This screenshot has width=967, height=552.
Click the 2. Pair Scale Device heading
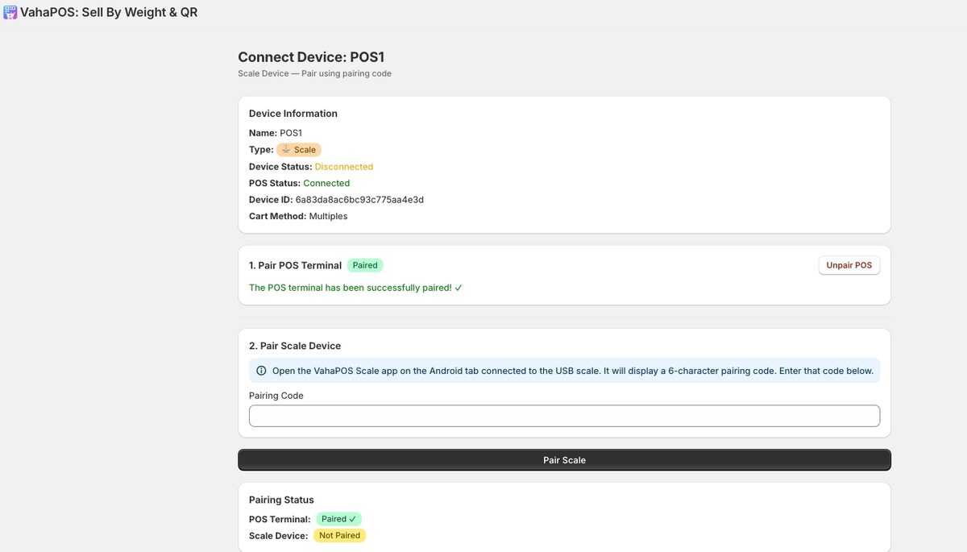pyautogui.click(x=295, y=346)
